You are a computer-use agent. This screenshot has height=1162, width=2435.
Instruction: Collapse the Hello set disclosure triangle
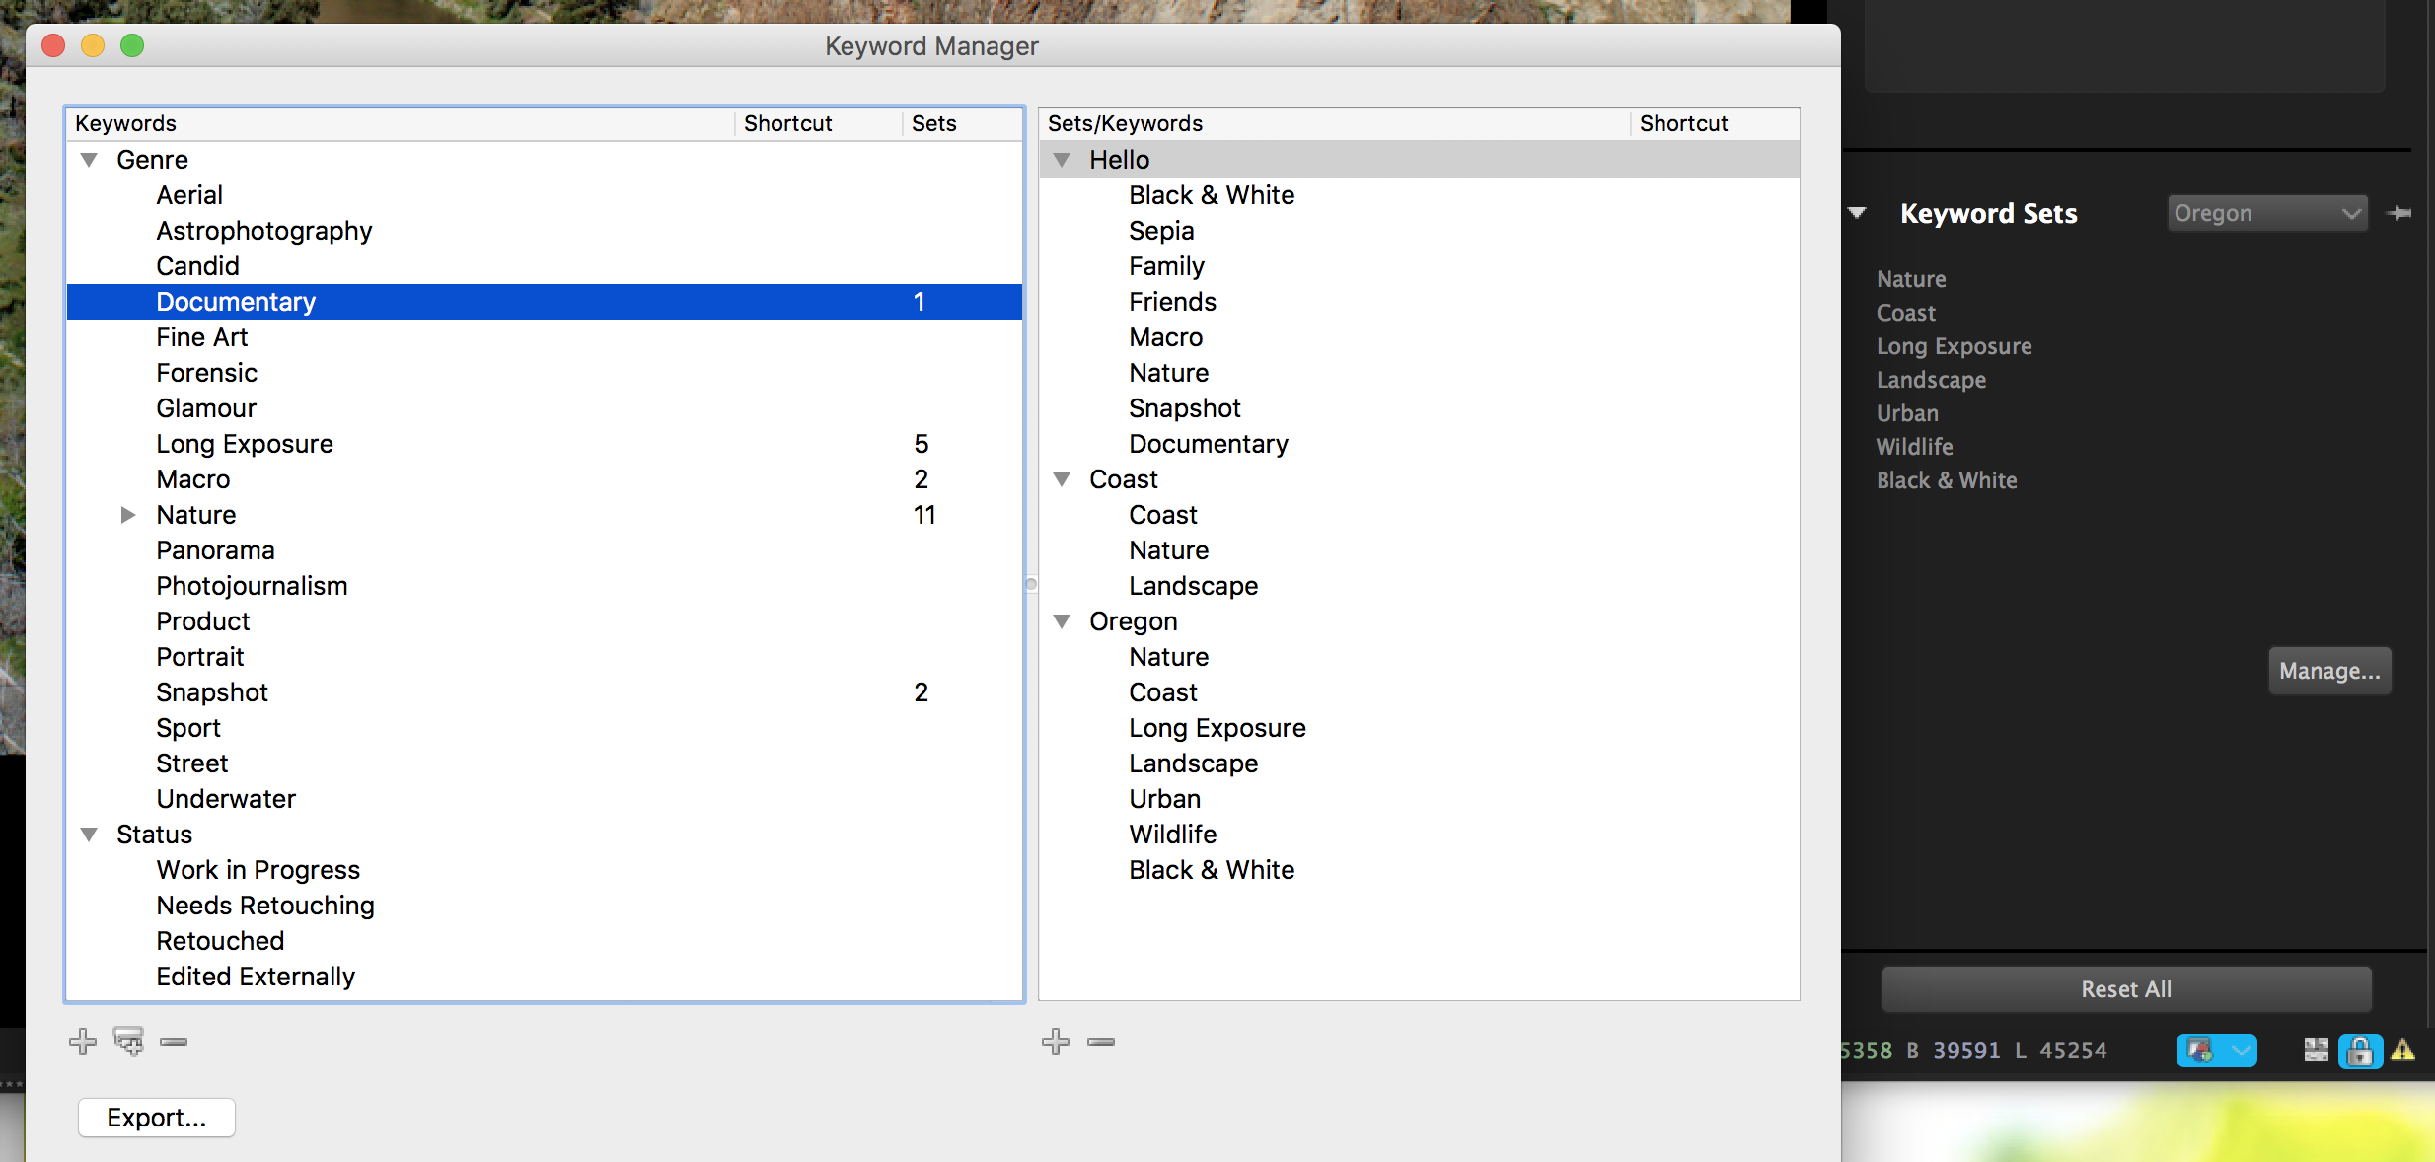click(x=1063, y=160)
